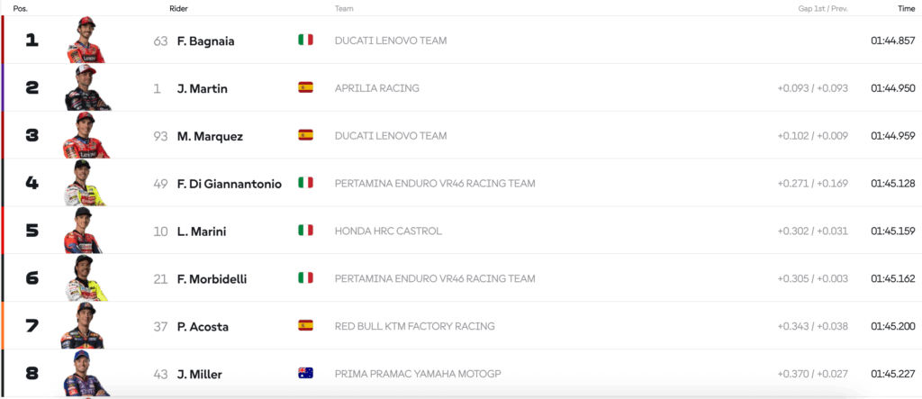Viewport: 922px width, 399px height.
Task: Click the Italian flag beside F. Morbidelli
Action: pos(305,278)
